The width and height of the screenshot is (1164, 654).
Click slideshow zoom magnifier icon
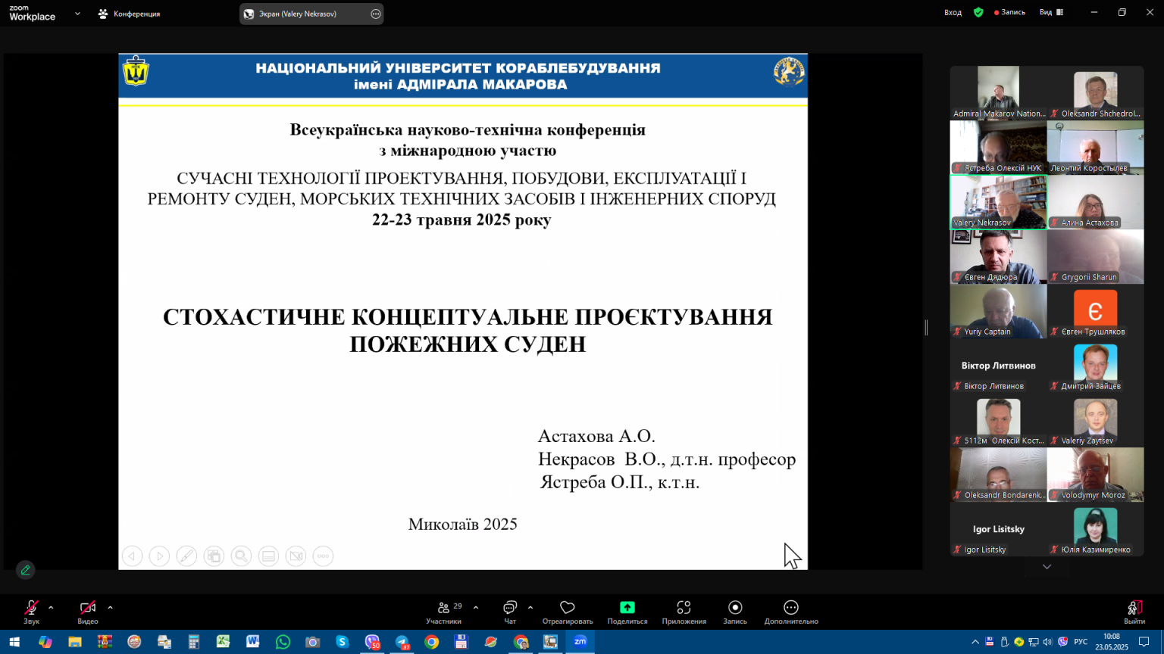point(241,556)
